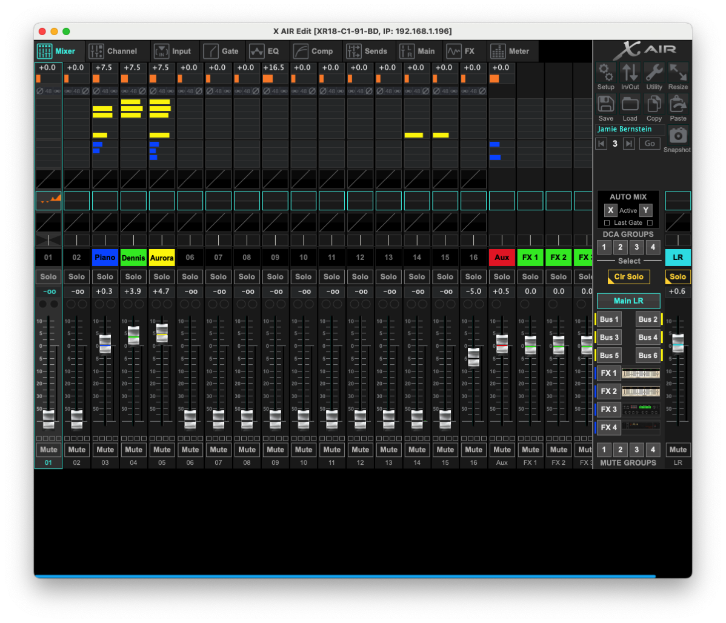Click the Clr Solo button
The image size is (726, 623).
629,276
